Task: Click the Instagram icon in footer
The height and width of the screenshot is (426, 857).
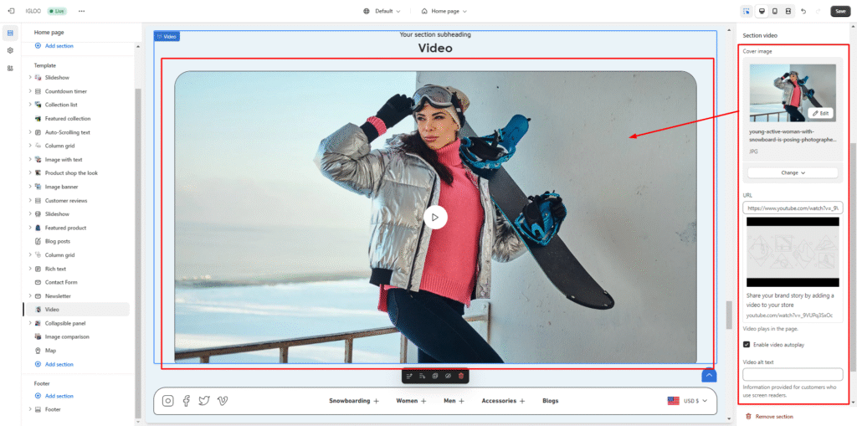Action: click(168, 401)
